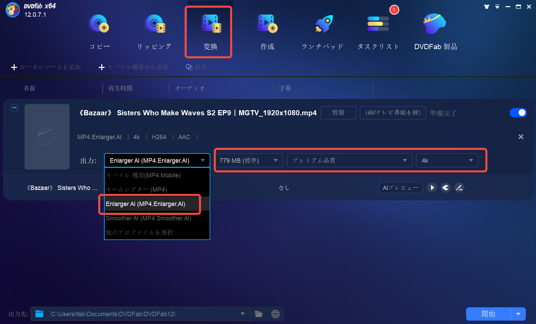Click the AIプレビュー button
The height and width of the screenshot is (324, 536).
coord(401,188)
